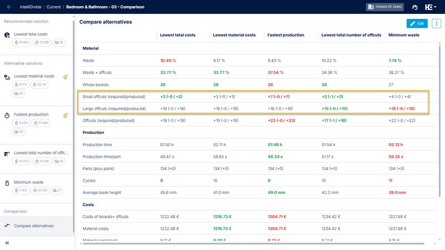Click the back arrow in header
Viewport: 445px width, 250px height.
pyautogui.click(x=8, y=7)
